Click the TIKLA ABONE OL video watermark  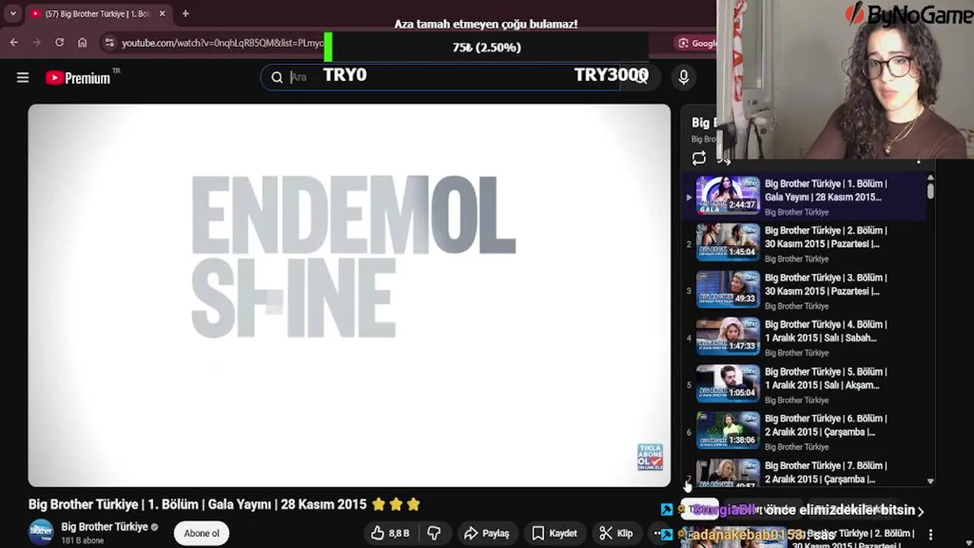650,457
